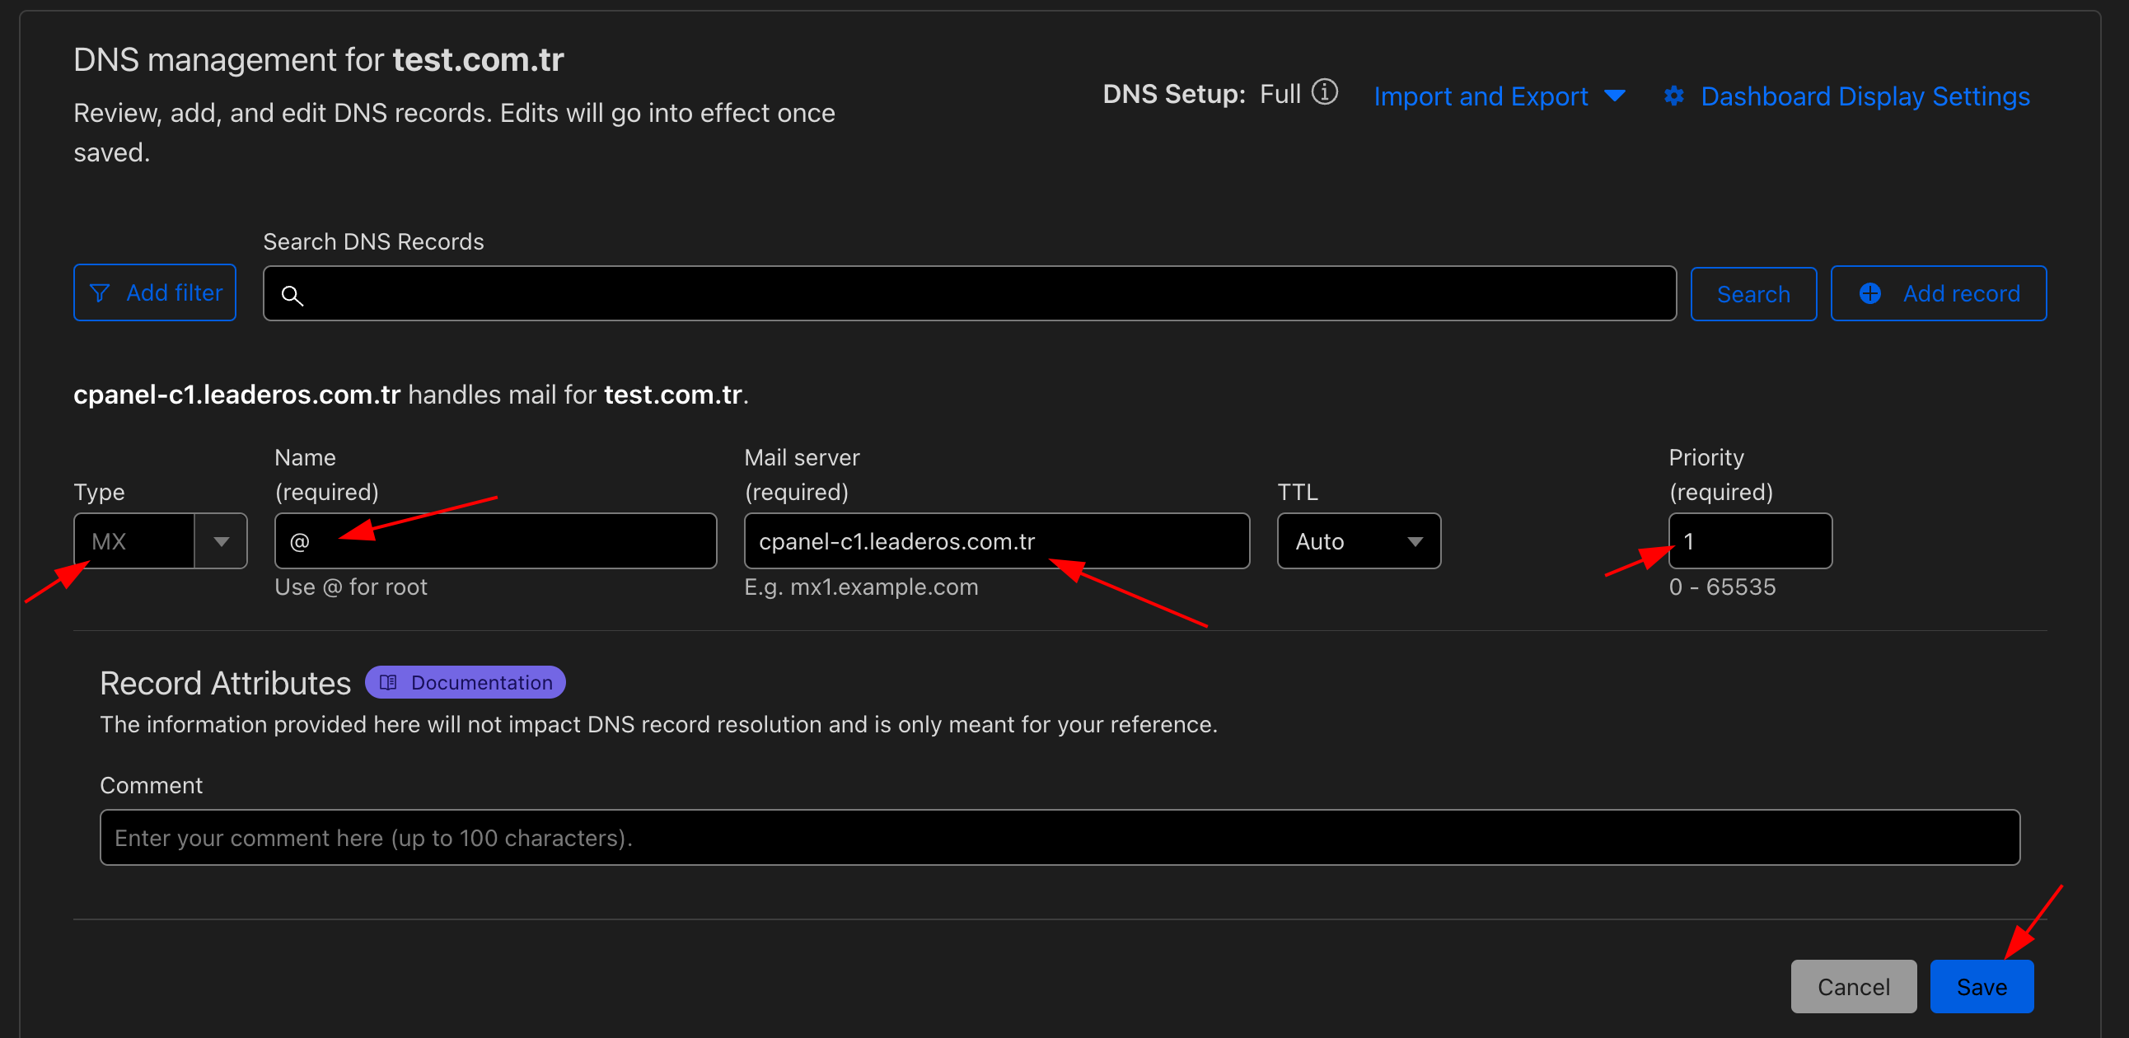Save the MX record
The width and height of the screenshot is (2129, 1038).
(1981, 987)
